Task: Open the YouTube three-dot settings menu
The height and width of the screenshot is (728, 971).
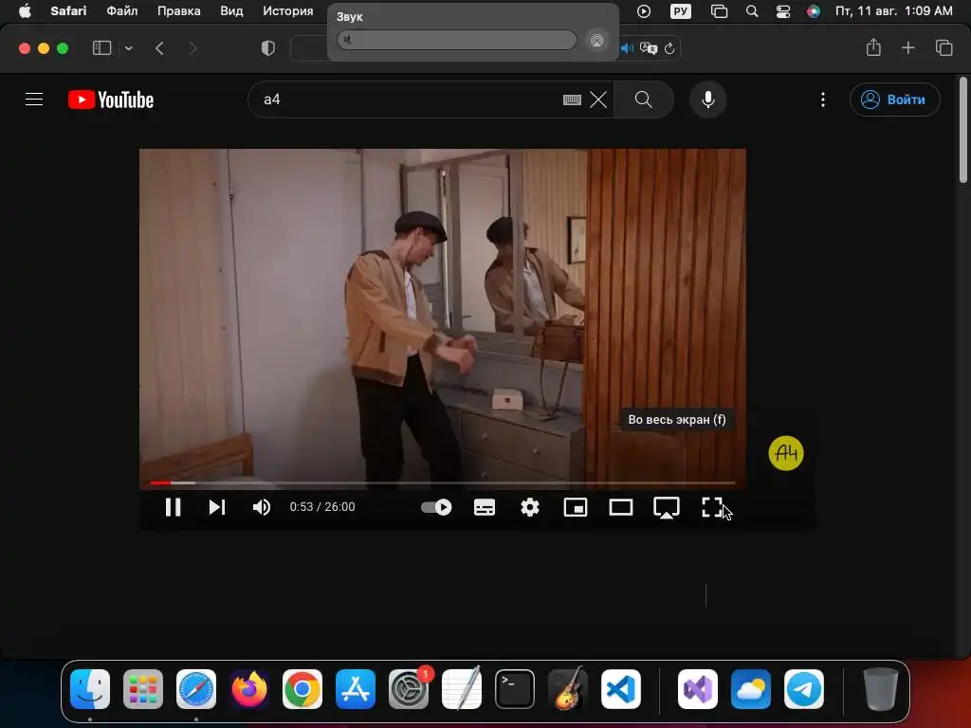Action: pyautogui.click(x=822, y=100)
